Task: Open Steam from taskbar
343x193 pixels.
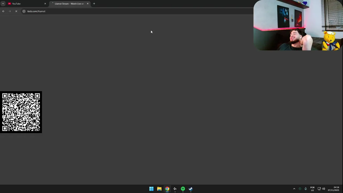Action: pos(191,189)
